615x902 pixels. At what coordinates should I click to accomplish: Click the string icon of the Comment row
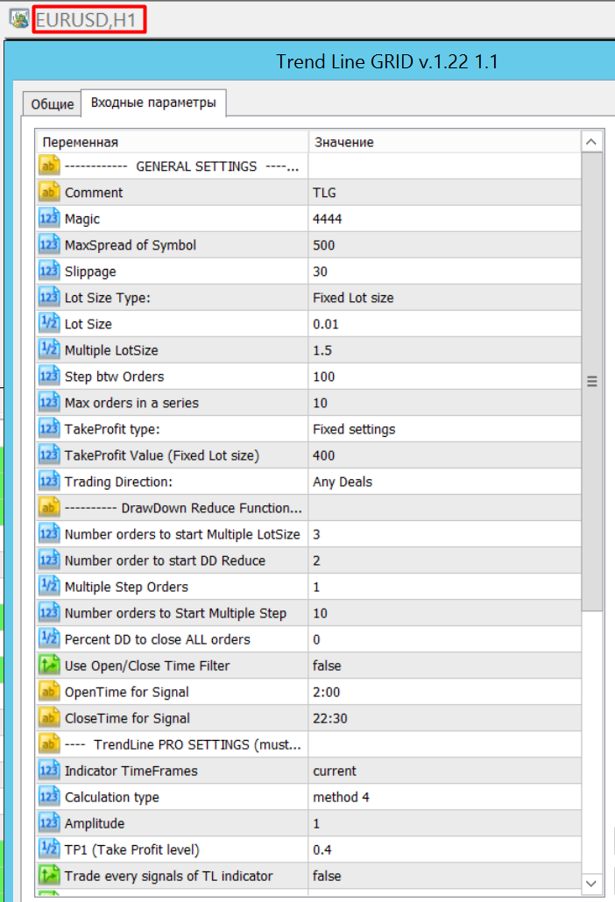tap(49, 192)
